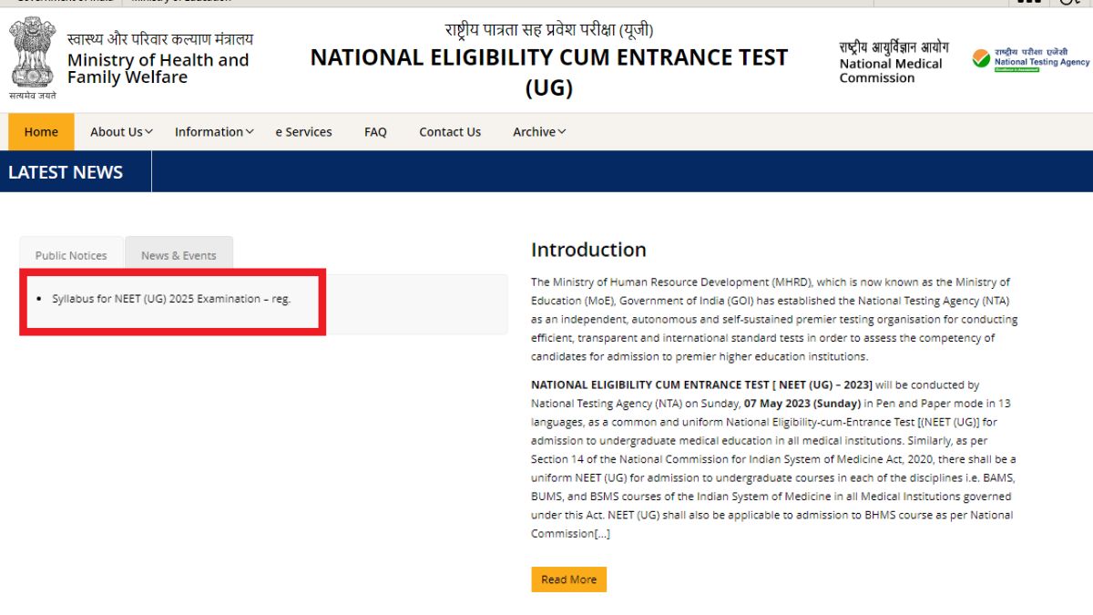The height and width of the screenshot is (615, 1093).
Task: Click the national emblem of India icon
Action: 33,56
